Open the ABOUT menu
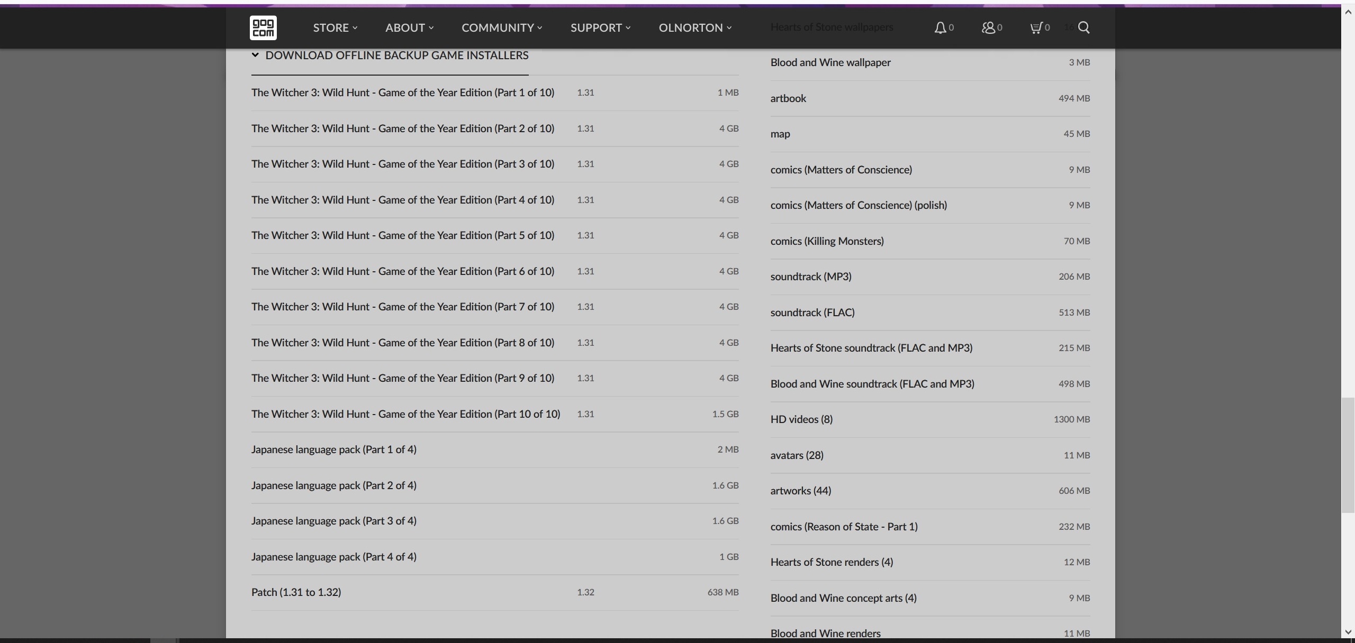This screenshot has height=643, width=1355. pos(409,27)
